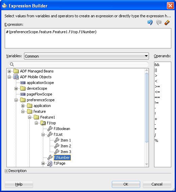Click the tree scrollbar down arrow
The width and height of the screenshot is (176, 192).
pos(147,164)
